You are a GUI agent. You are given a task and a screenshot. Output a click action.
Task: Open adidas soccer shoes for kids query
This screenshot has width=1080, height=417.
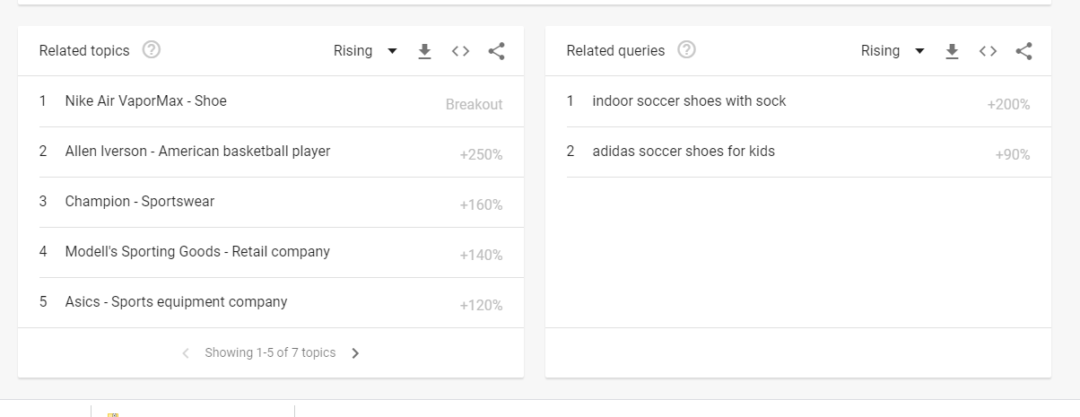click(684, 152)
